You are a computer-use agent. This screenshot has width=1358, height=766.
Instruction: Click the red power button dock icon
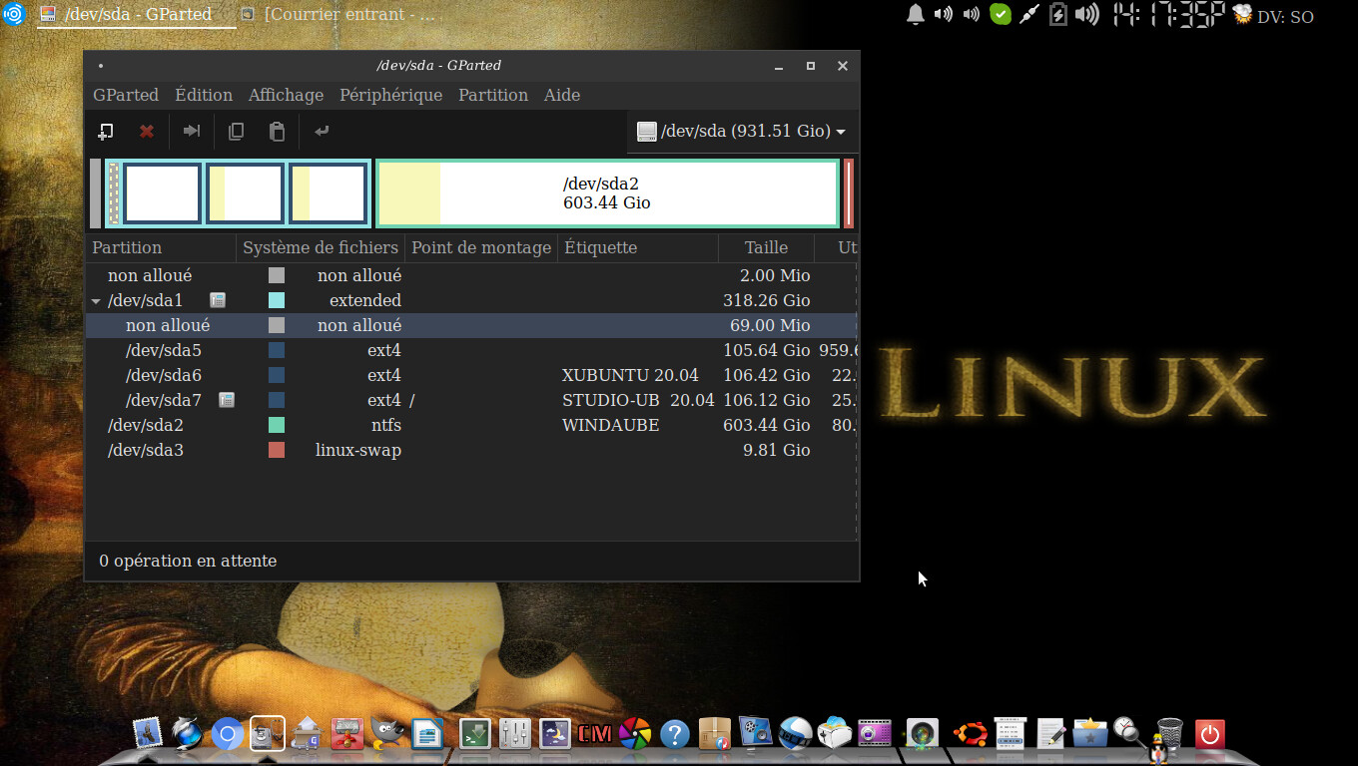(x=1209, y=735)
